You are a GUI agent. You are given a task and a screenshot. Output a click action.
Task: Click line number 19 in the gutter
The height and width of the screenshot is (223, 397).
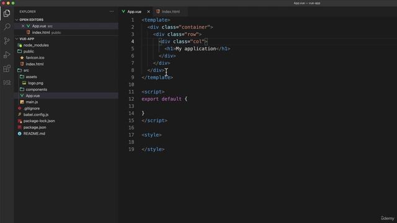coord(132,149)
